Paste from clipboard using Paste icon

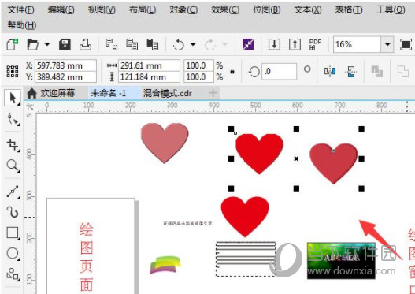pos(153,44)
